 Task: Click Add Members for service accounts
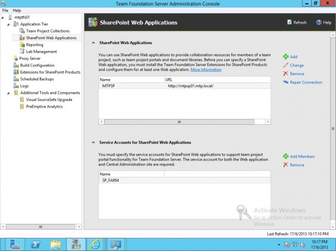[302, 157]
